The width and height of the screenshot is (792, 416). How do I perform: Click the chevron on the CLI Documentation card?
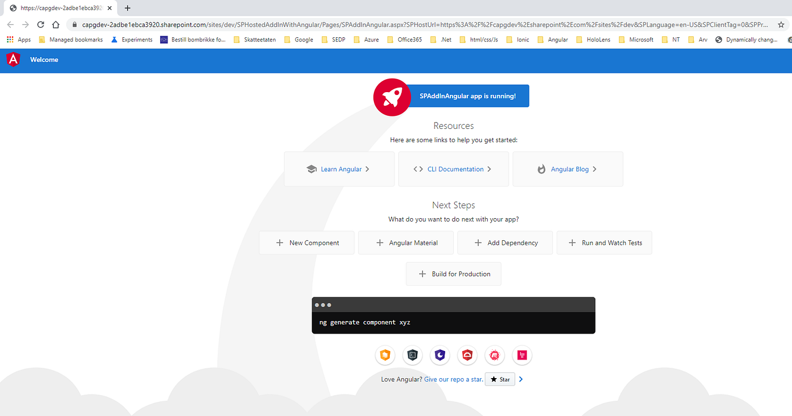click(x=489, y=169)
